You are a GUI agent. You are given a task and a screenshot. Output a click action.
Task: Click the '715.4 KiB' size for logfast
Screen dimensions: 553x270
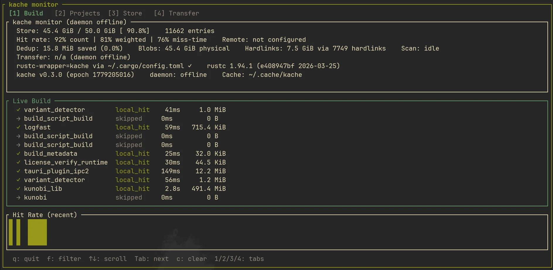point(209,127)
